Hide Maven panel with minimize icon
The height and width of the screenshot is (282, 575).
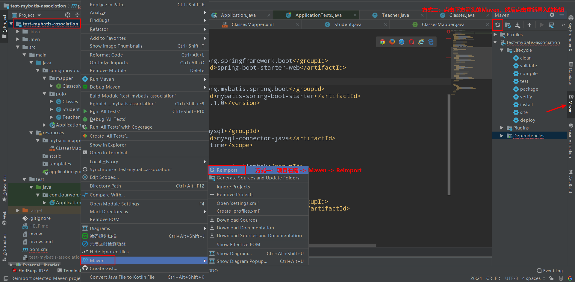[x=562, y=15]
